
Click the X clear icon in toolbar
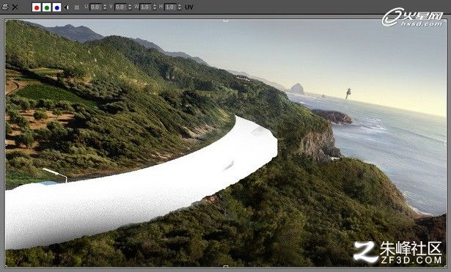[x=15, y=7]
